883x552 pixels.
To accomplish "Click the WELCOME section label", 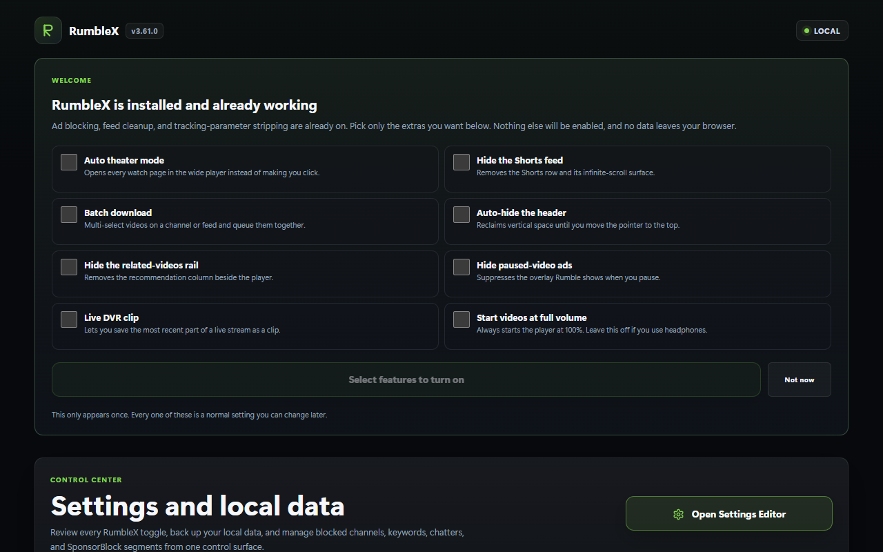I will point(72,81).
